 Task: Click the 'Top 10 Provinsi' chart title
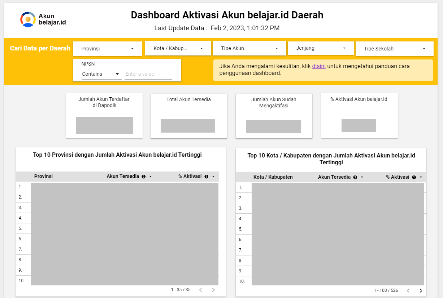[x=117, y=155]
